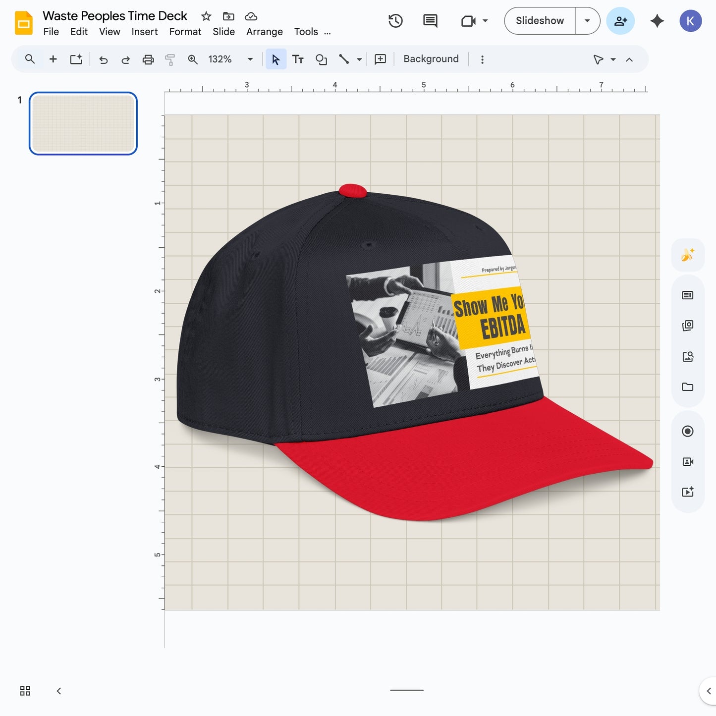
Task: Open the Insert menu
Action: [x=144, y=32]
